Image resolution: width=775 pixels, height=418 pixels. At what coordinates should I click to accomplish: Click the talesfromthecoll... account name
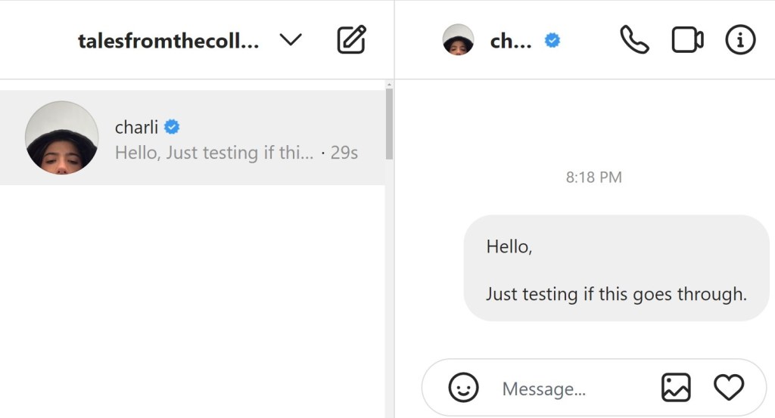(x=169, y=41)
